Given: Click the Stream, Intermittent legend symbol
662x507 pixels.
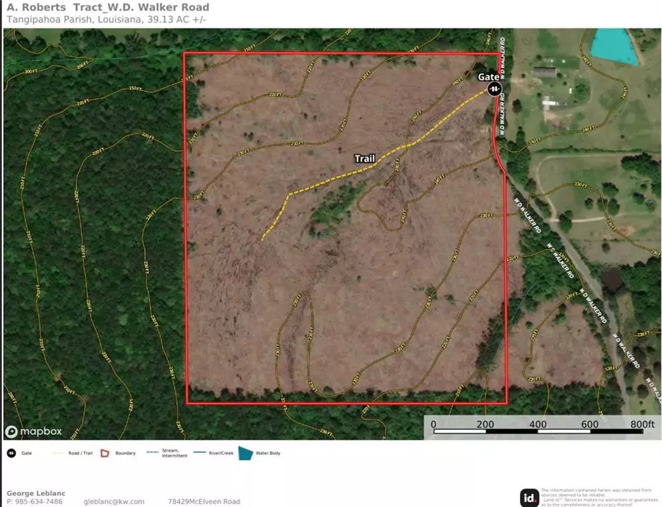Looking at the screenshot, I should 151,454.
